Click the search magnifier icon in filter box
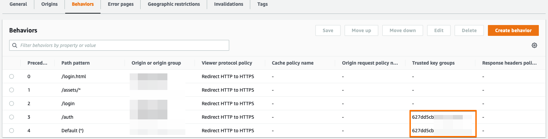Viewport: 548px width, 139px height. [15, 45]
